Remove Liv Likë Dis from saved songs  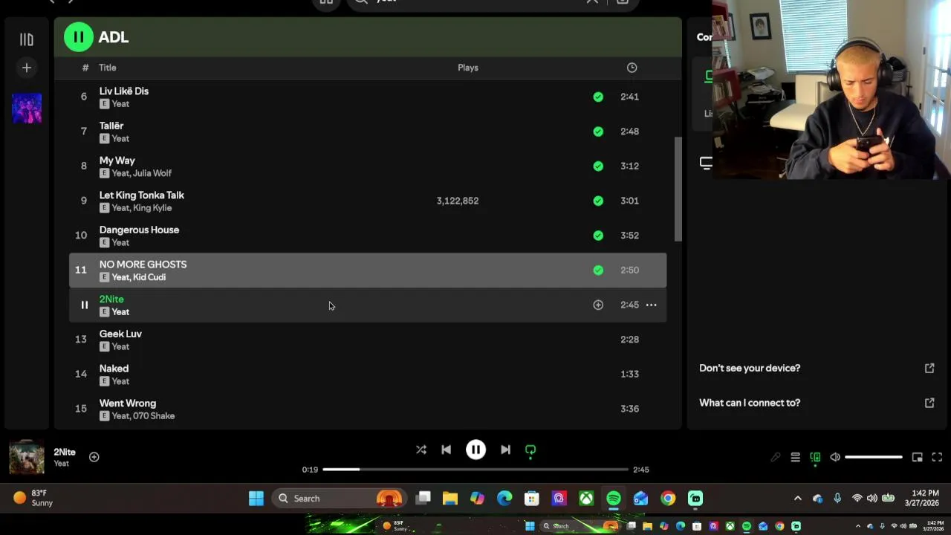[598, 97]
